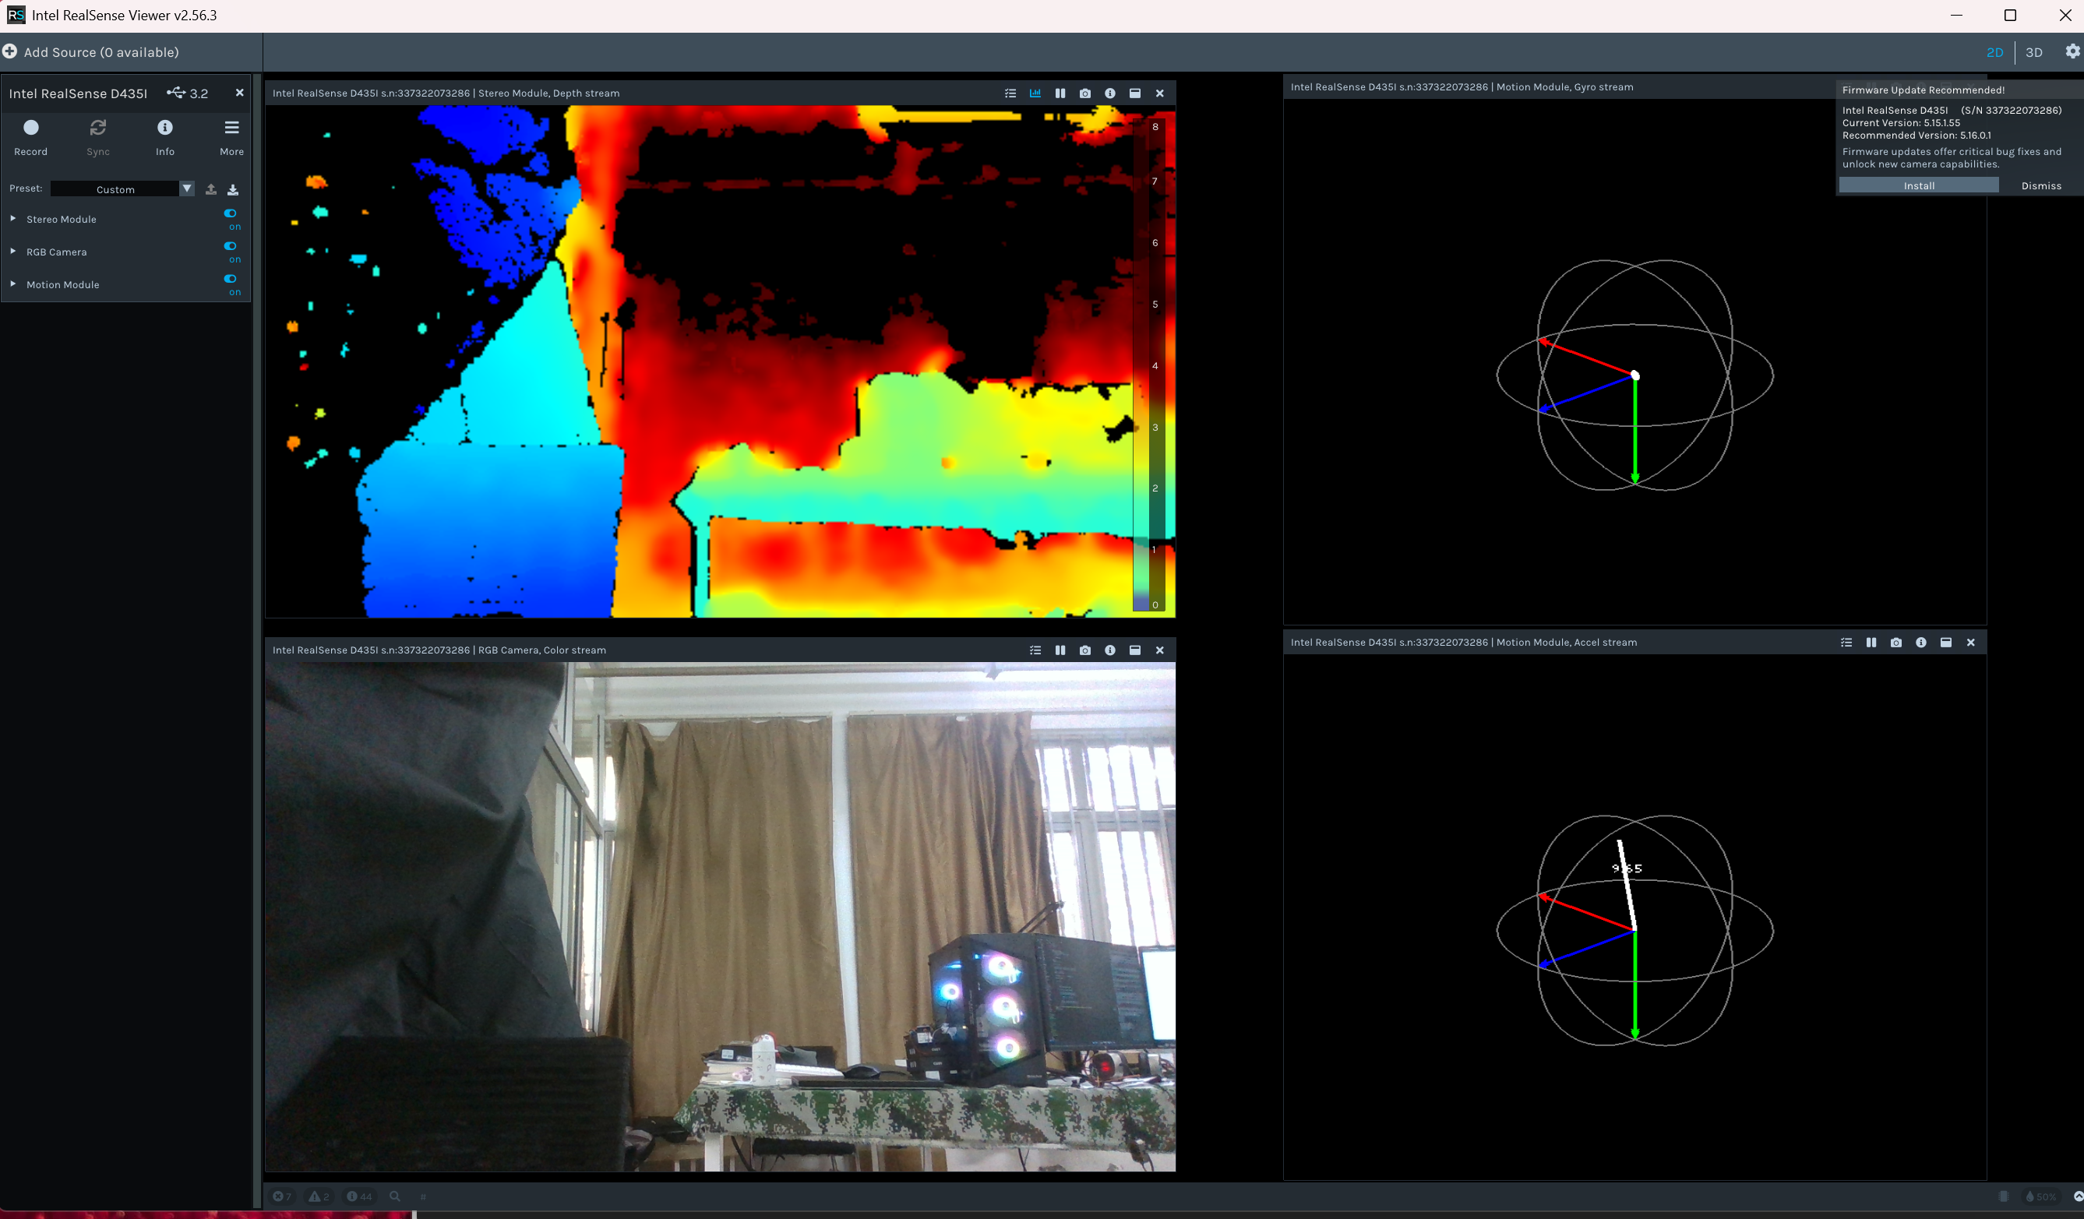
Task: Close the Color stream window
Action: (1159, 650)
